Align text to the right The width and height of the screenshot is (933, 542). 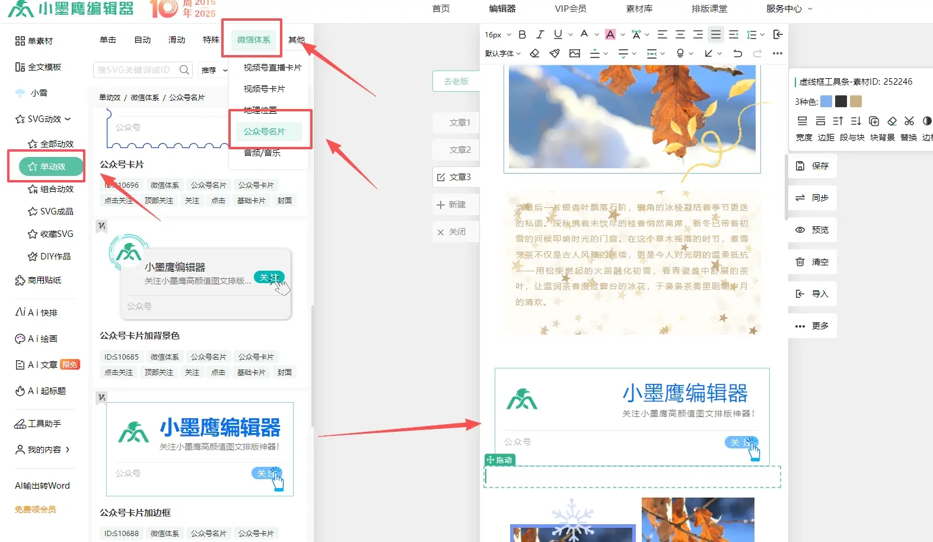(698, 35)
